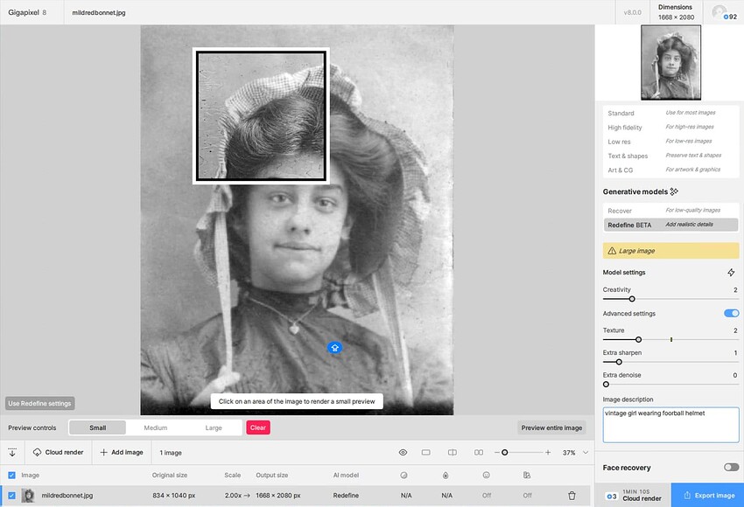Click Add image button
This screenshot has height=507, width=744.
pos(122,453)
